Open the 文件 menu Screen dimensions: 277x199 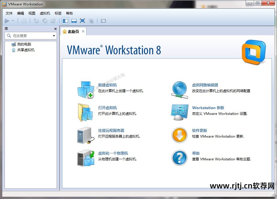pos(9,13)
